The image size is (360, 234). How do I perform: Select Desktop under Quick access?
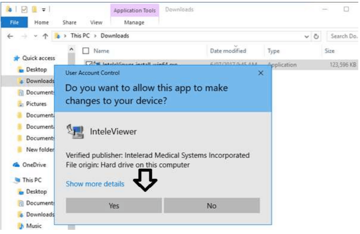(36, 69)
